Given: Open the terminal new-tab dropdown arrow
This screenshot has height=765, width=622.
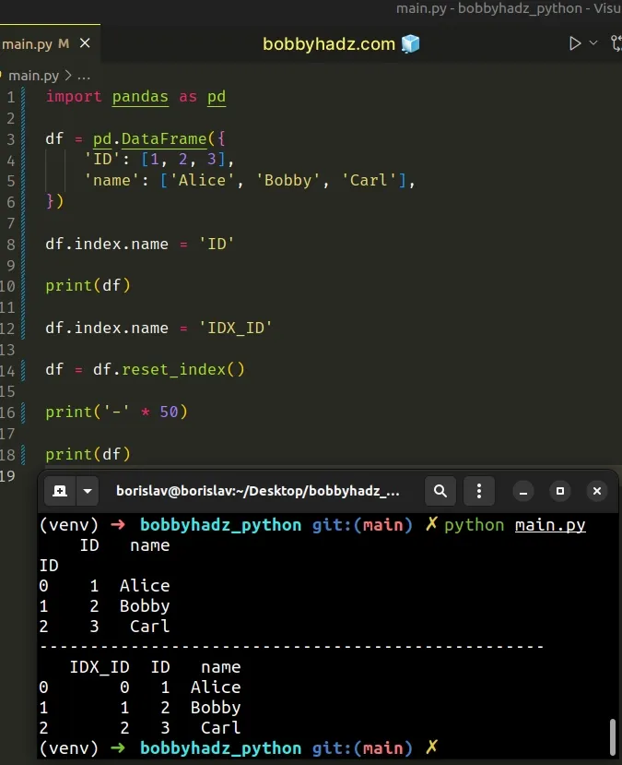Looking at the screenshot, I should (x=88, y=491).
